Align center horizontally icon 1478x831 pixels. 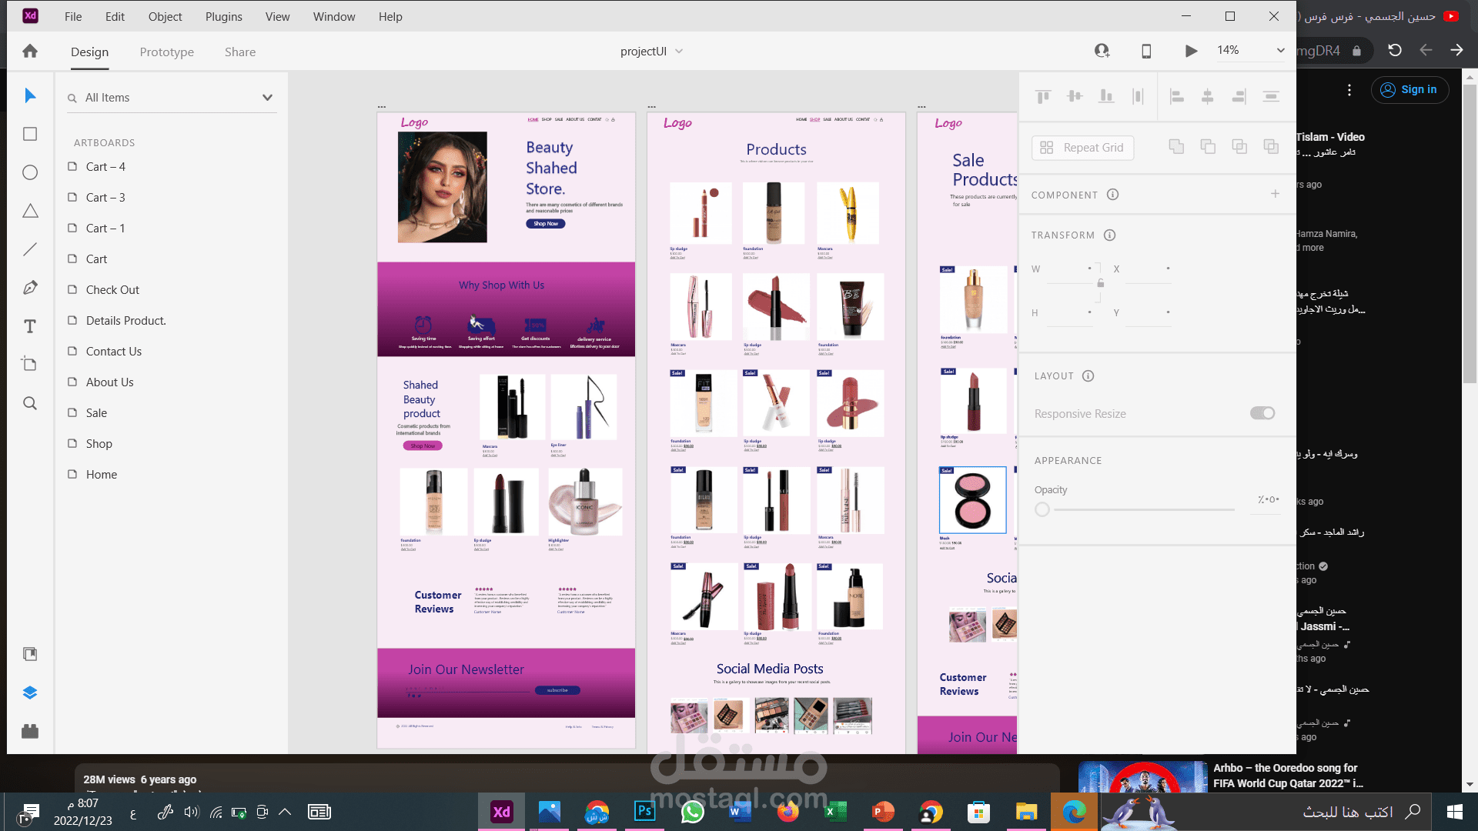pyautogui.click(x=1208, y=96)
